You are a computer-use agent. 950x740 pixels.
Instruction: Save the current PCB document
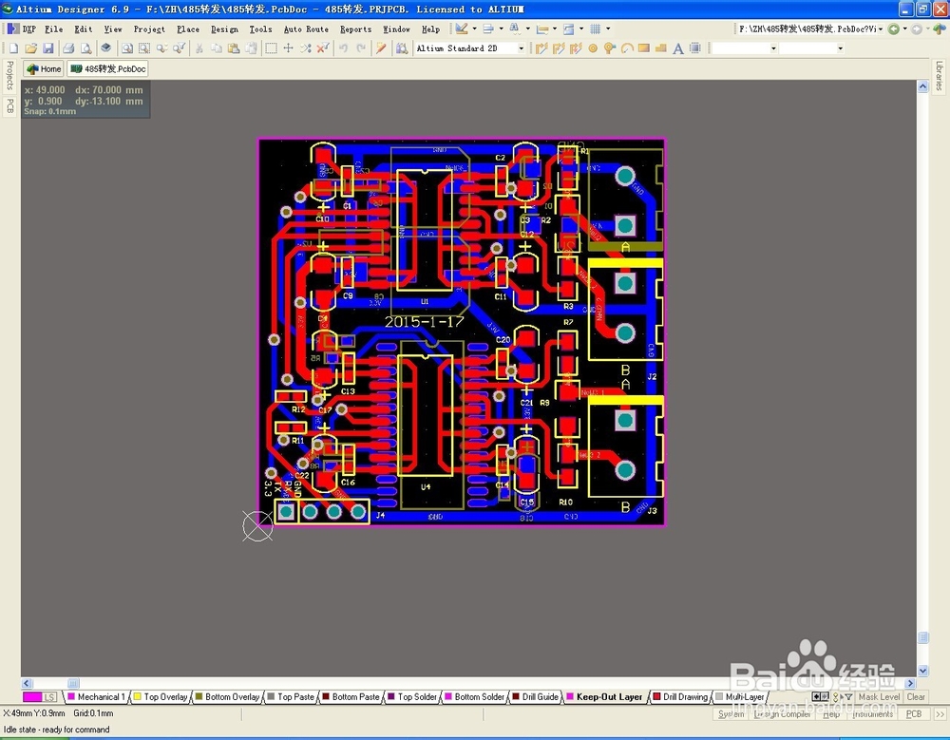coord(47,48)
